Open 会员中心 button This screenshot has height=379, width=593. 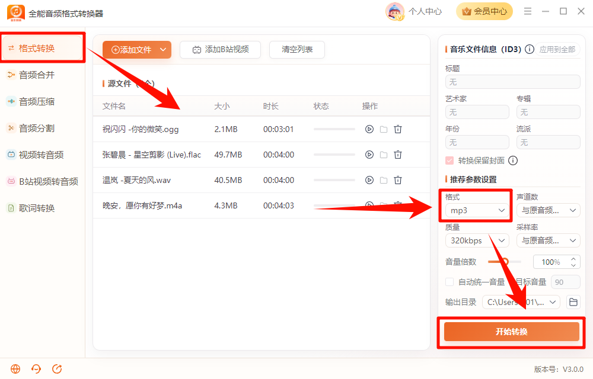click(484, 11)
